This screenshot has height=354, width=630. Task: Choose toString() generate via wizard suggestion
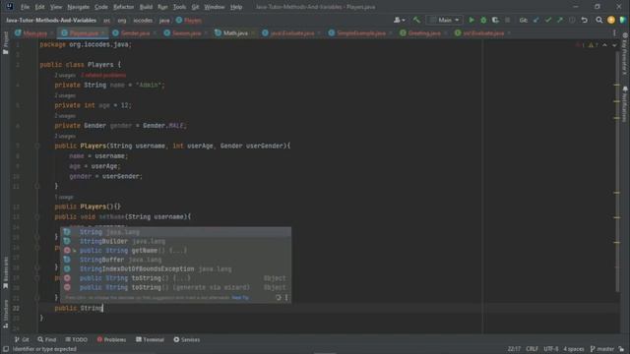(x=175, y=287)
